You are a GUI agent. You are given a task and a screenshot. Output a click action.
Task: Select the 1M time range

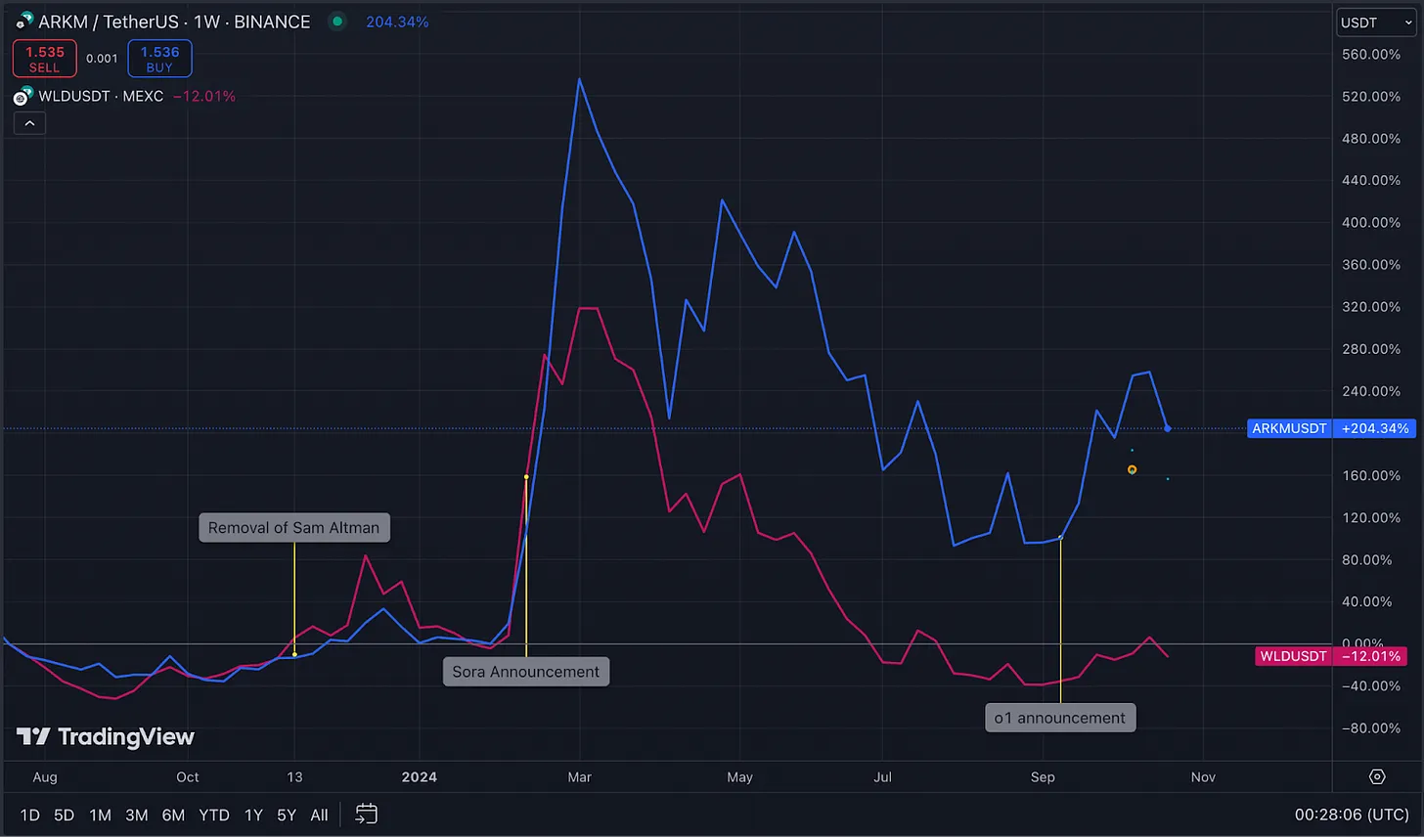click(100, 815)
